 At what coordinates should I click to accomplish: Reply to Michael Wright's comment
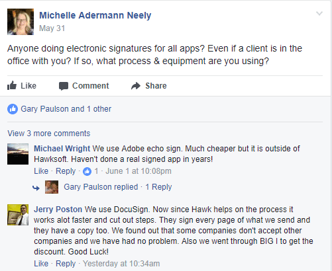pyautogui.click(x=66, y=171)
